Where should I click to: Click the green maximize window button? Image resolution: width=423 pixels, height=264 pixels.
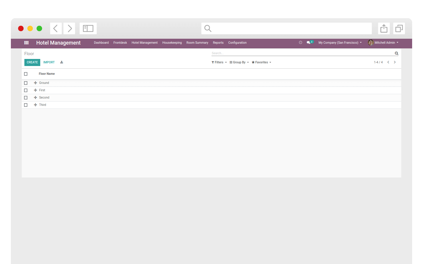[39, 28]
